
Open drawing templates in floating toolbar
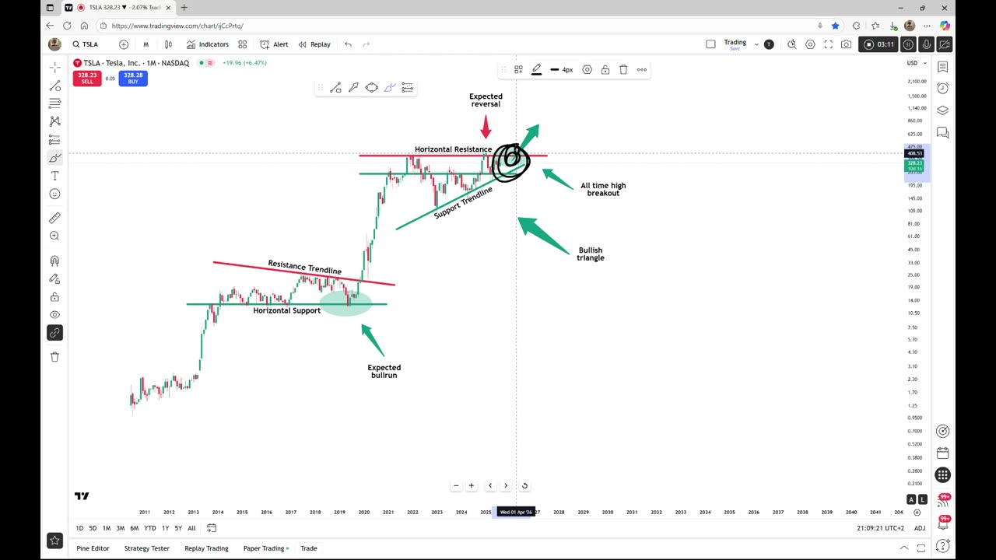point(518,70)
